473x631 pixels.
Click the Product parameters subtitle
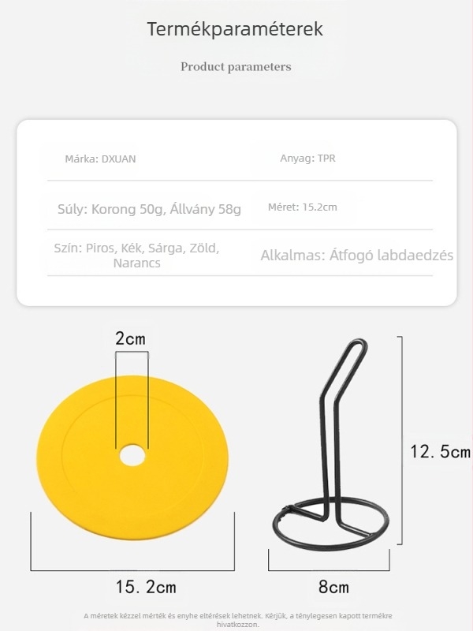pyautogui.click(x=236, y=67)
